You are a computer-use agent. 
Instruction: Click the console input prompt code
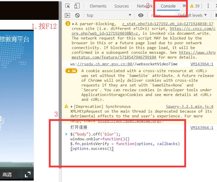pyautogui.click(x=125, y=141)
